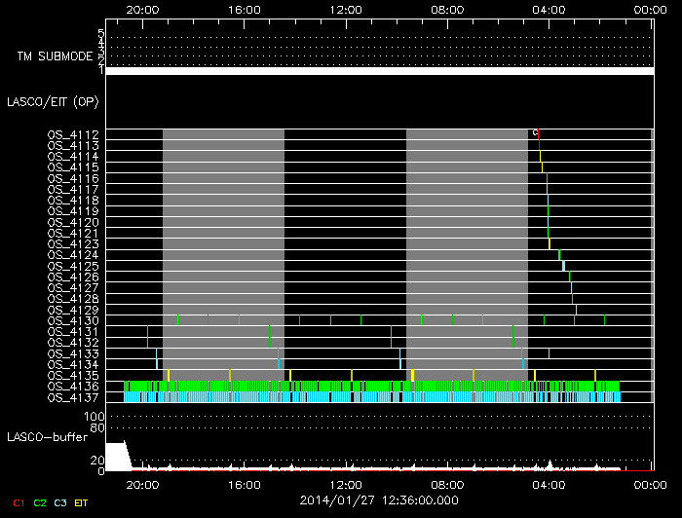
Task: Select the green C2 legend entry
Action: (39, 501)
